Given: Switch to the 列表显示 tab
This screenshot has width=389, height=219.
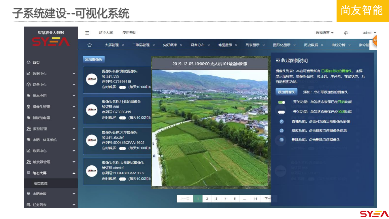Looking at the screenshot, I should 252,45.
